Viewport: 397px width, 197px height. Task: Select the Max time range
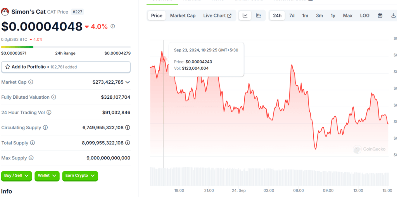(x=348, y=15)
